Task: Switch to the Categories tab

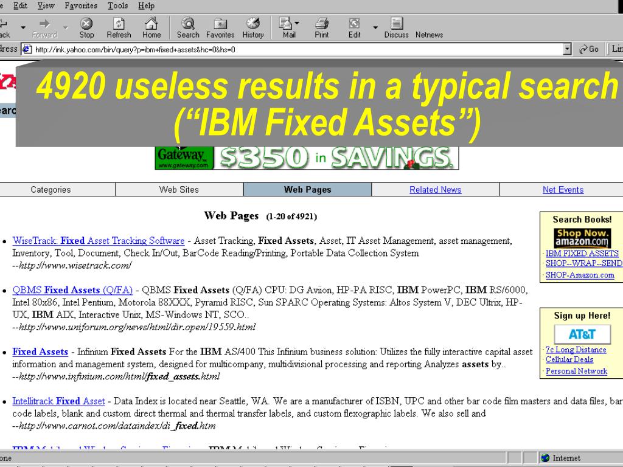Action: pyautogui.click(x=50, y=190)
